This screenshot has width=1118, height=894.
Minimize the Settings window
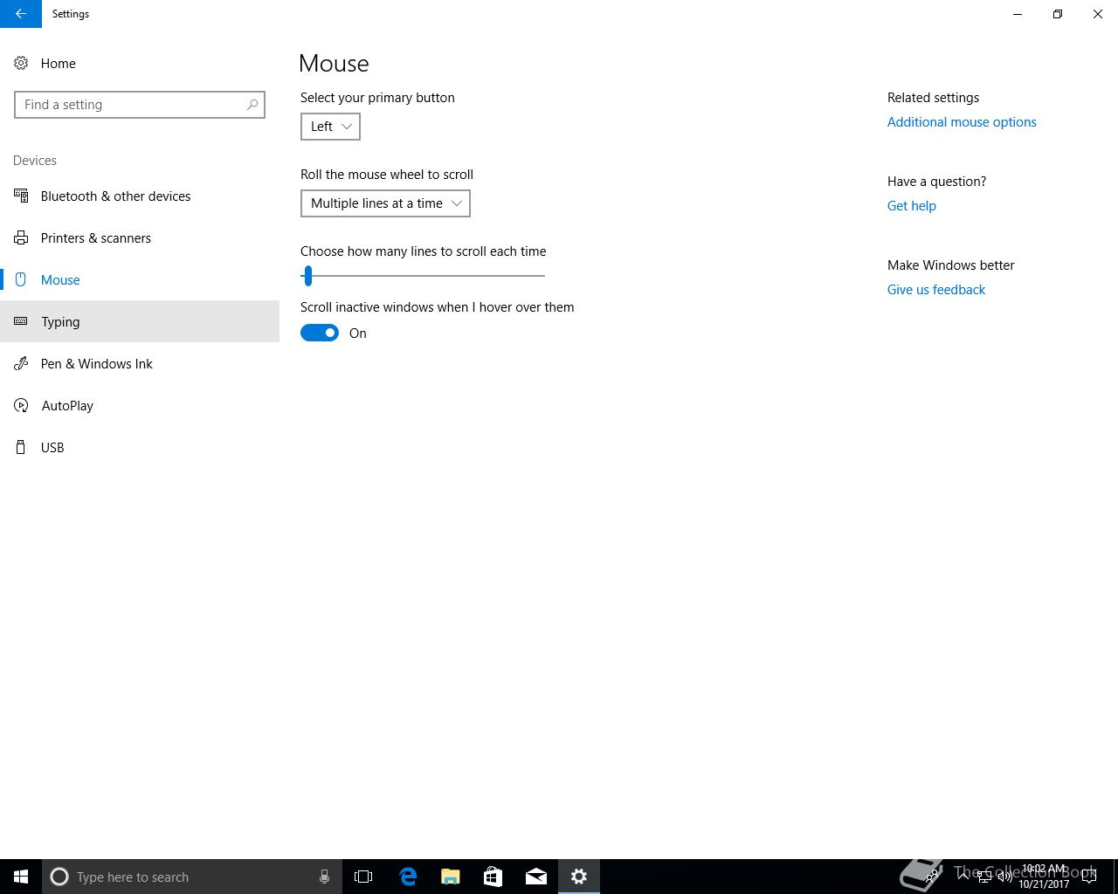point(1018,14)
